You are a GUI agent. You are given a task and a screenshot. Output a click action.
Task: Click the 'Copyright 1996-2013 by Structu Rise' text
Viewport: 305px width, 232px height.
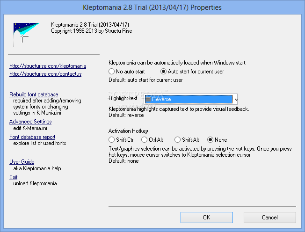click(x=91, y=31)
